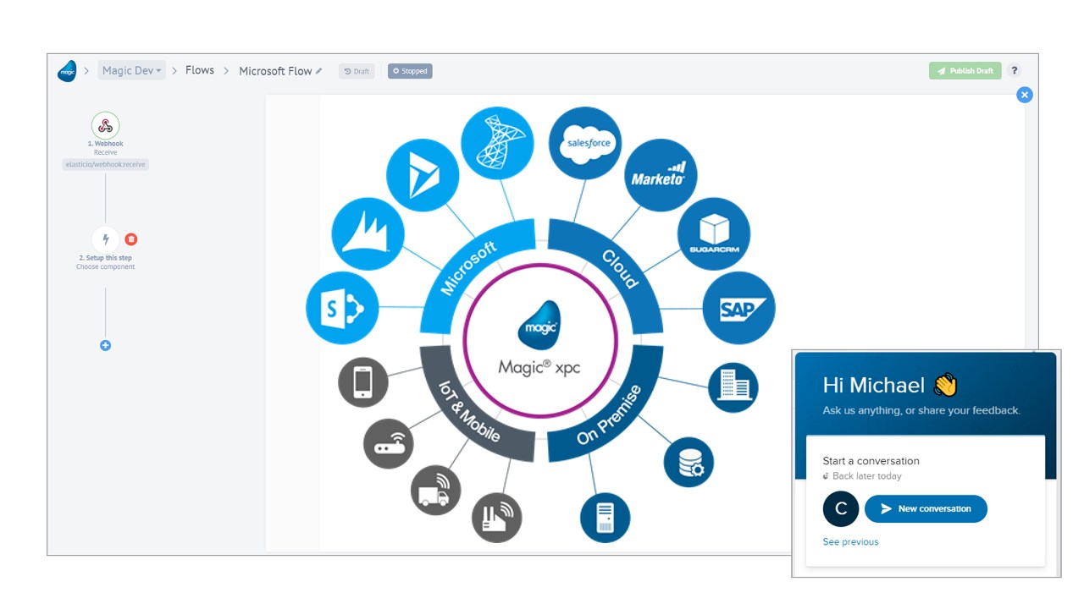
Task: Select the Microsoft ring segment
Action: (x=470, y=269)
